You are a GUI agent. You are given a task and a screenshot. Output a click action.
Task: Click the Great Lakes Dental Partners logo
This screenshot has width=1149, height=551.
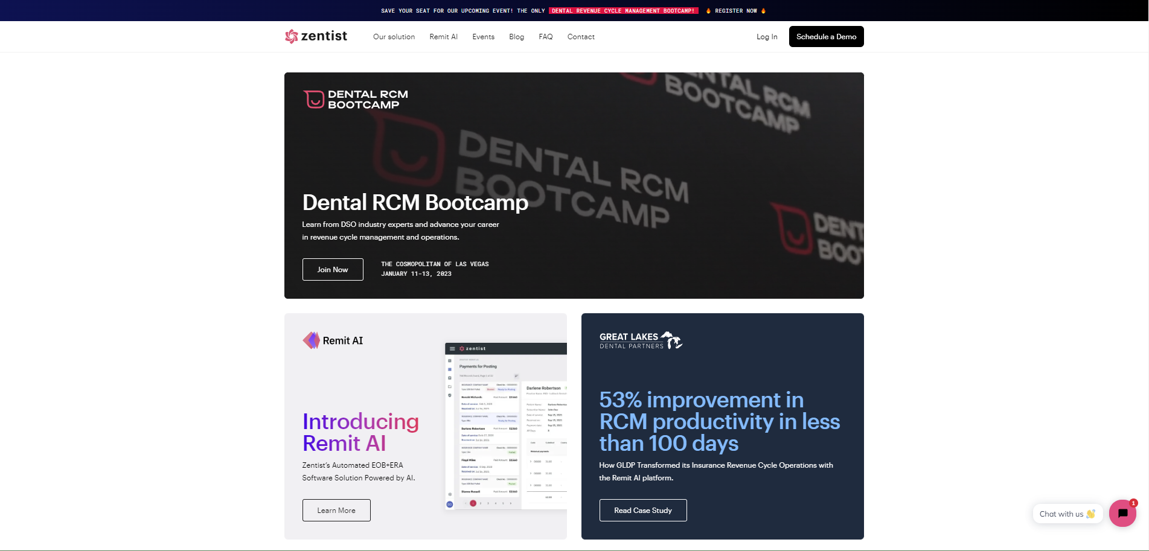pos(641,340)
